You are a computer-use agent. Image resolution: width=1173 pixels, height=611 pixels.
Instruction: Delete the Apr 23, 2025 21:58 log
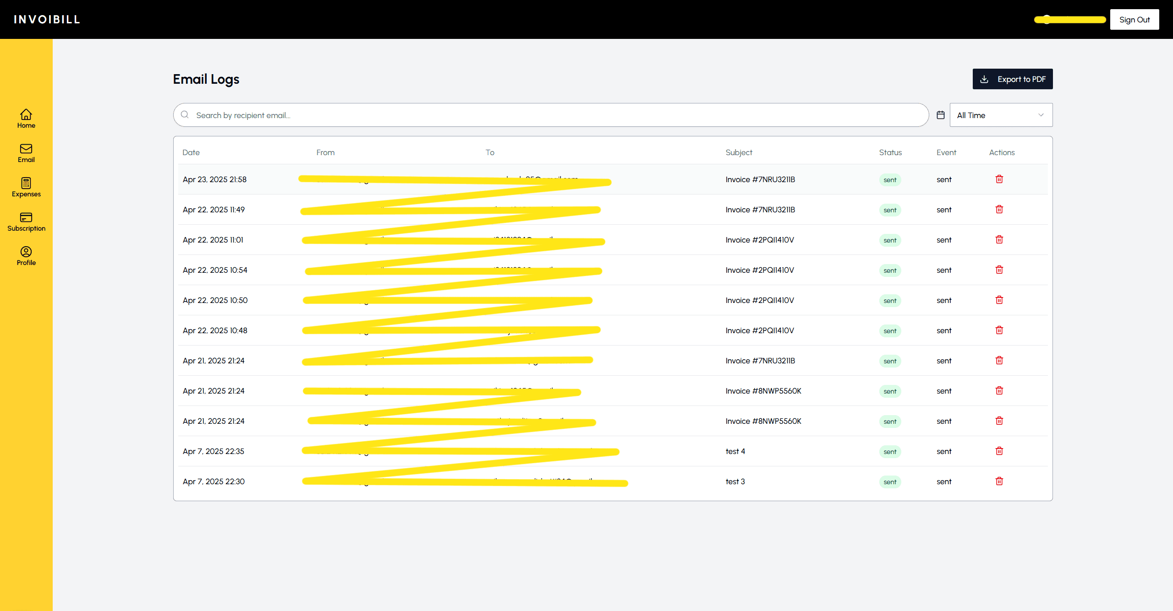tap(999, 179)
